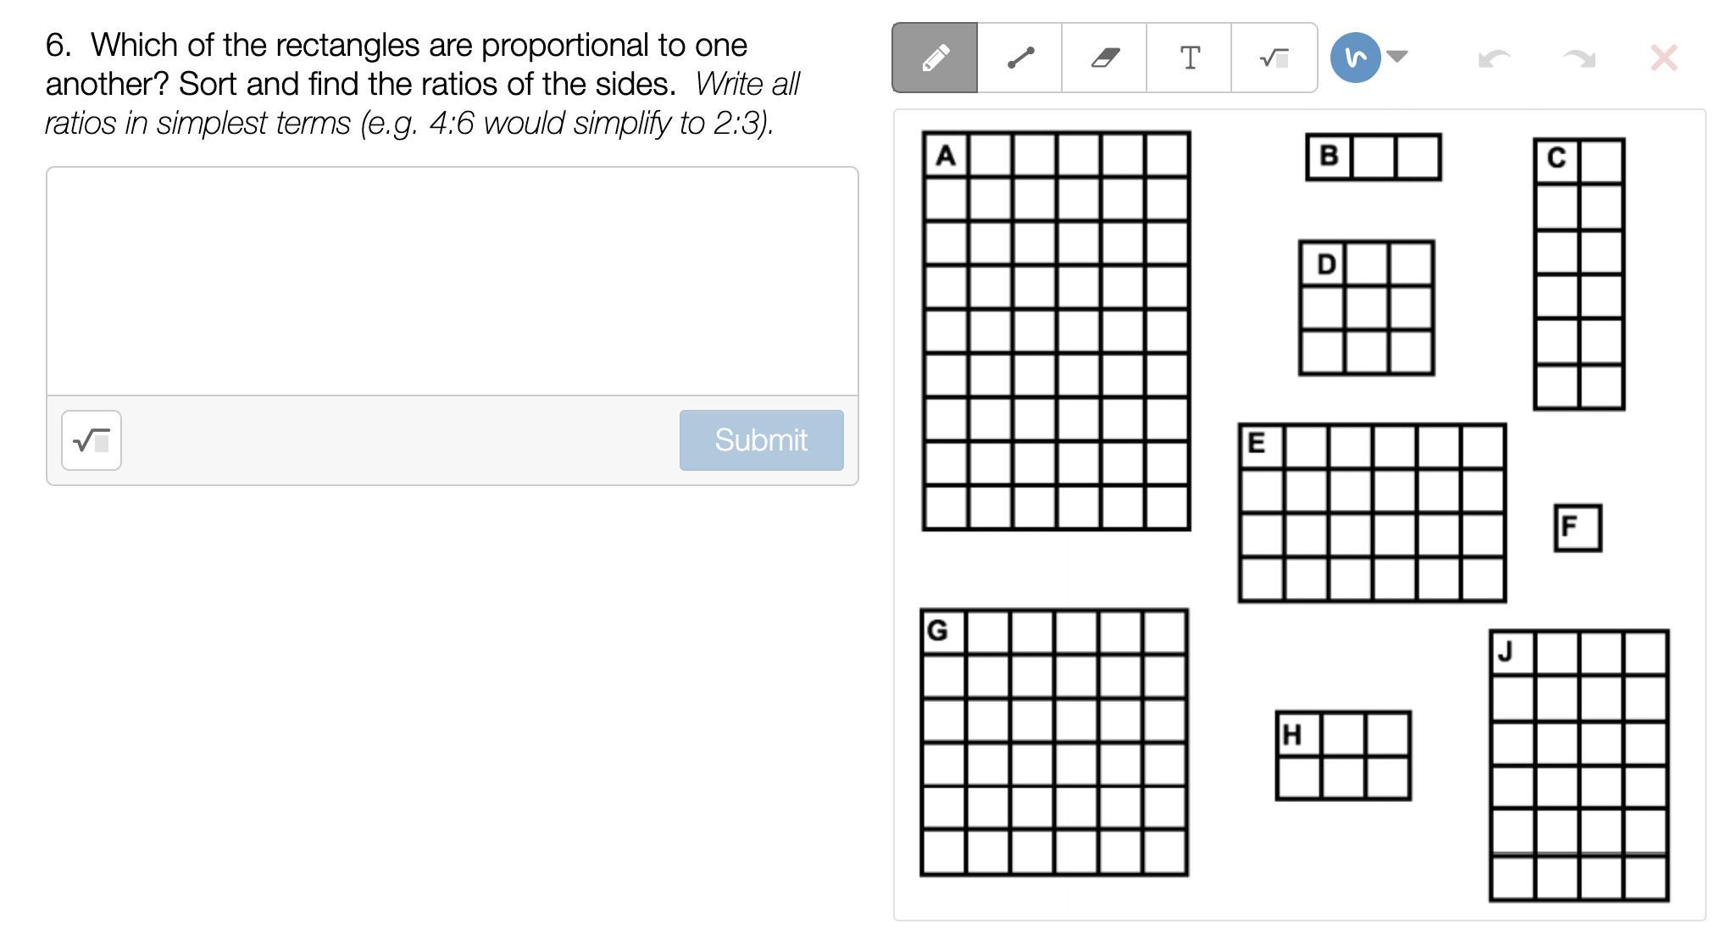
Task: Click rectangle H on the canvas
Action: pos(1343,755)
